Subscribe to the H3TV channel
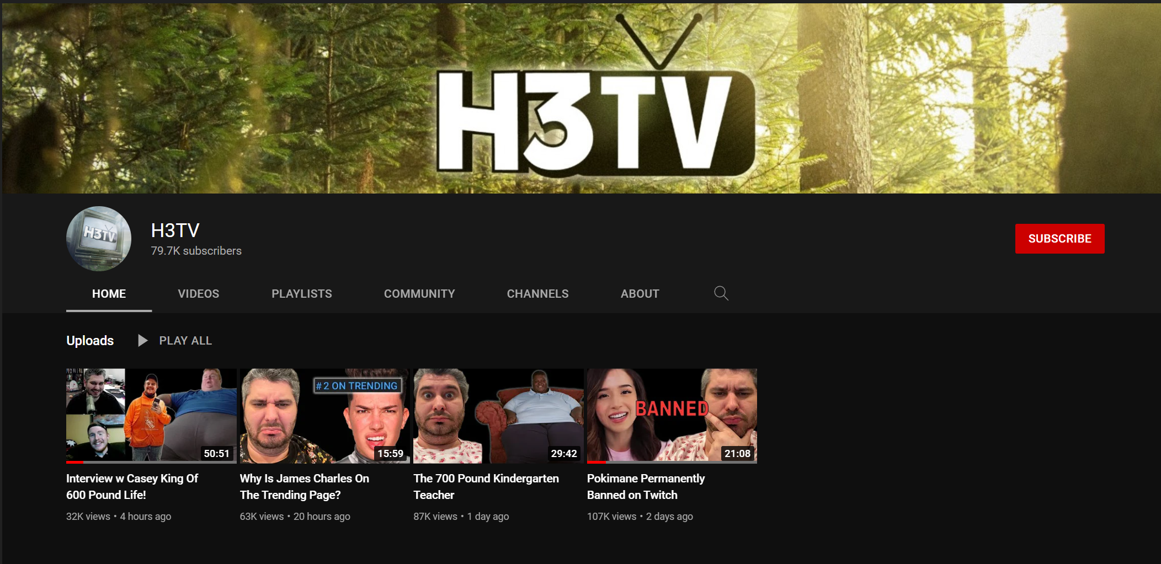Viewport: 1161px width, 564px height. click(x=1059, y=239)
